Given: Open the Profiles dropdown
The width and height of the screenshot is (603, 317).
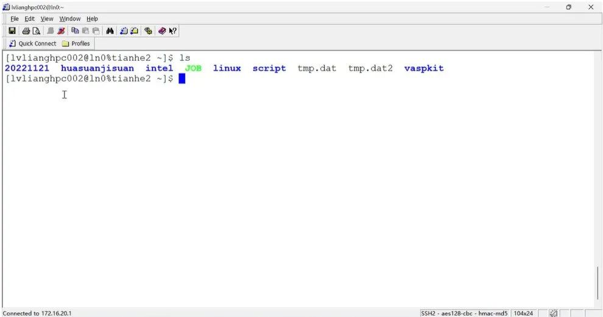Looking at the screenshot, I should (x=76, y=43).
